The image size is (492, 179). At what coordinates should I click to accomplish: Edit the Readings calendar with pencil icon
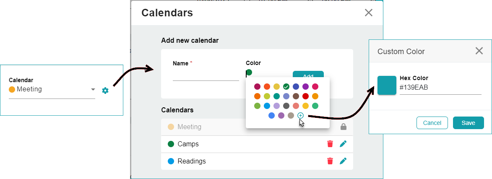343,161
